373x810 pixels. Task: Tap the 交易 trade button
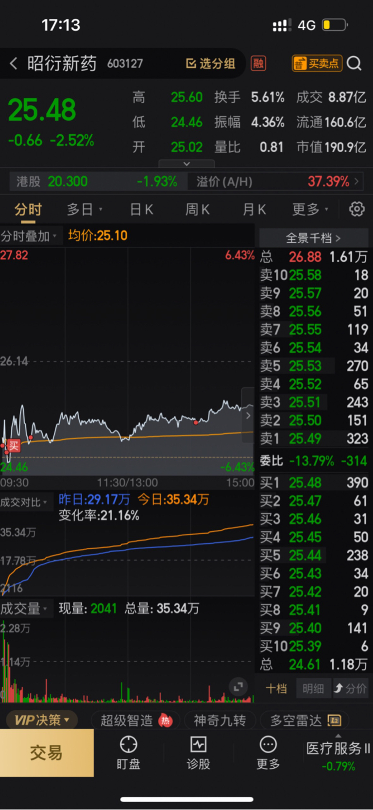point(47,753)
